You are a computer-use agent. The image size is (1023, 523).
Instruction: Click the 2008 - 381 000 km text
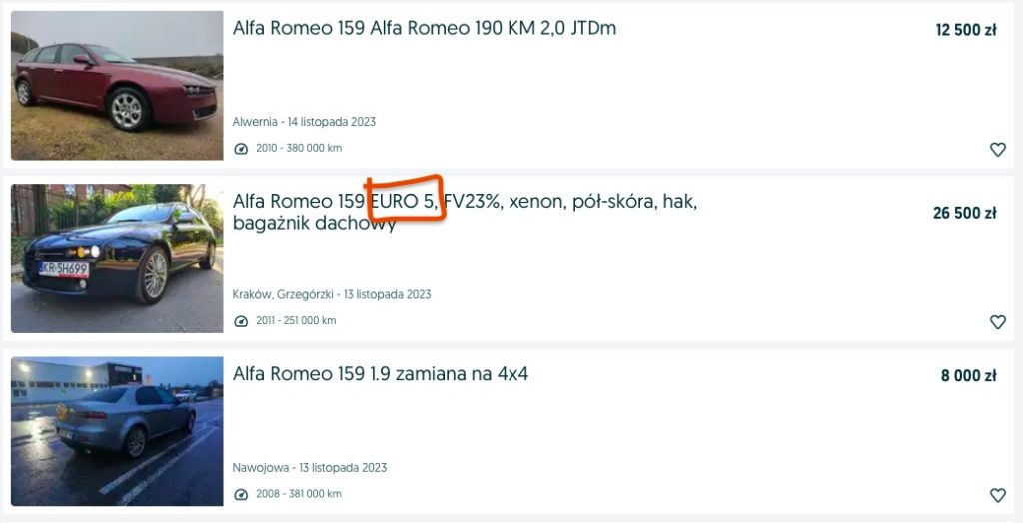(x=298, y=494)
